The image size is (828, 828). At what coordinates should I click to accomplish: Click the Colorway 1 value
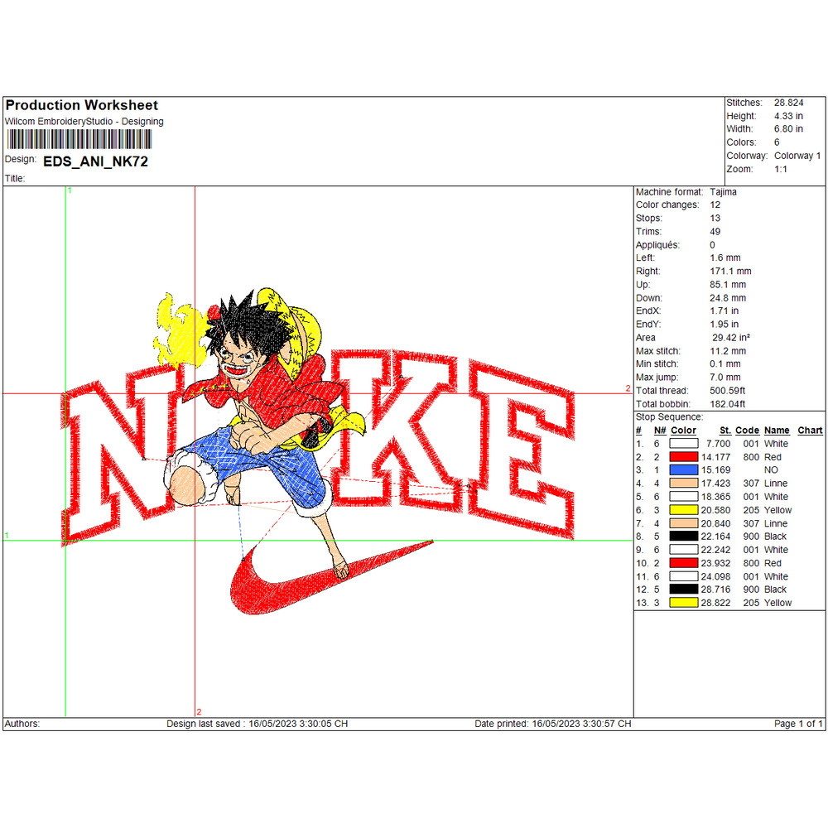click(x=797, y=155)
